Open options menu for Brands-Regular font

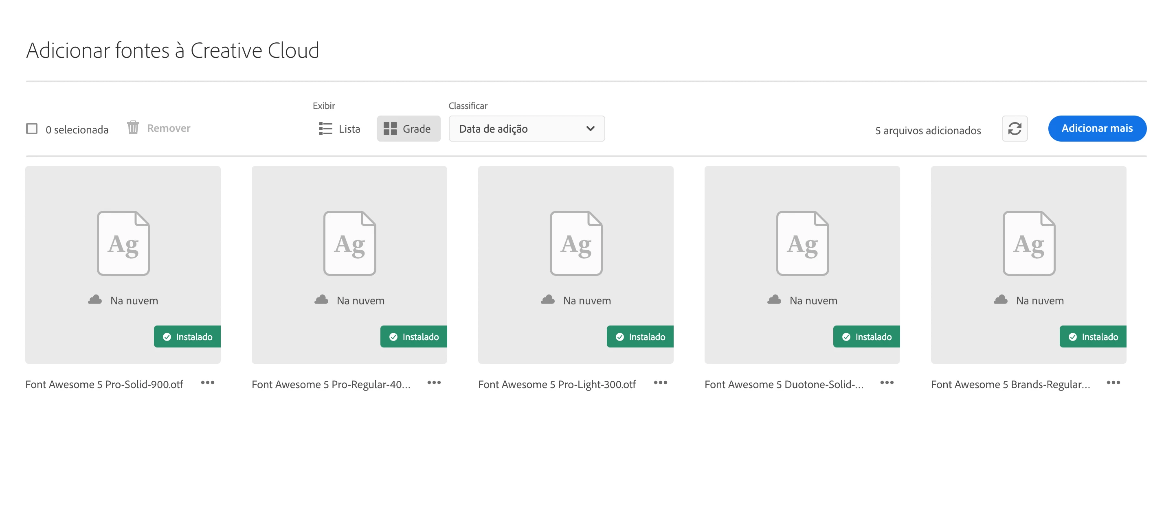tap(1113, 383)
